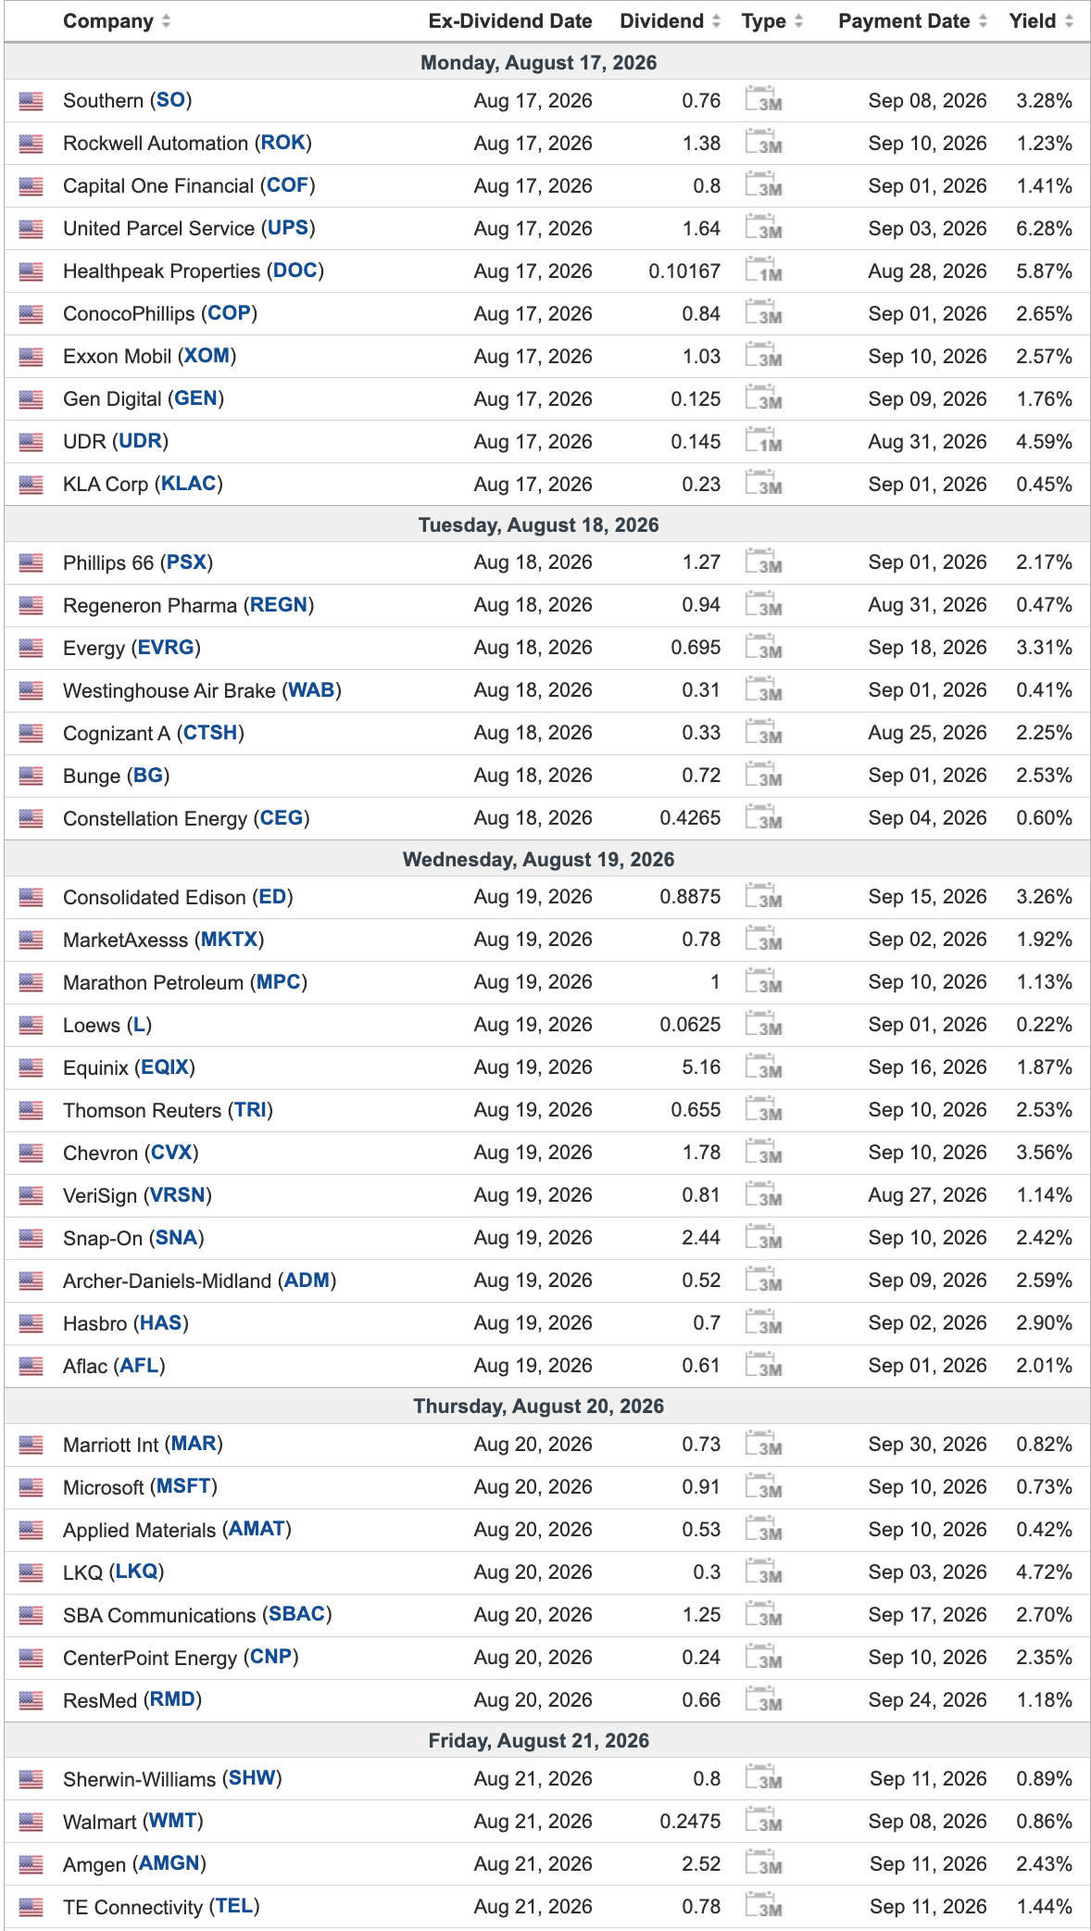Click the 3M calendar icon for Southern

(764, 99)
